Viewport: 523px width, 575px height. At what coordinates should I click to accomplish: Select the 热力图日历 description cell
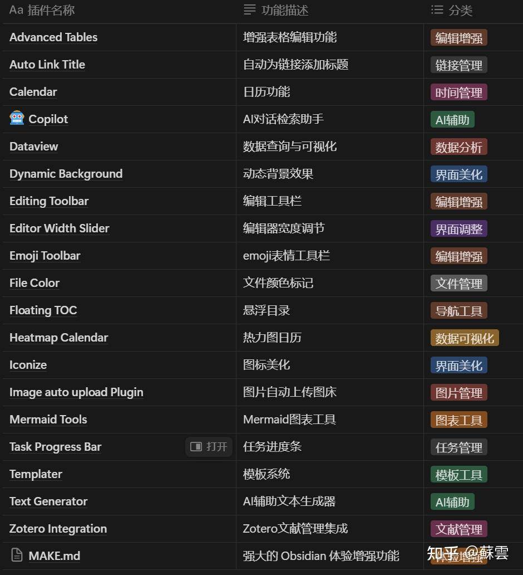coord(329,338)
